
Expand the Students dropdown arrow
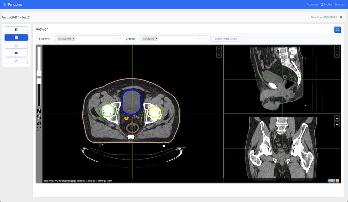point(119,39)
